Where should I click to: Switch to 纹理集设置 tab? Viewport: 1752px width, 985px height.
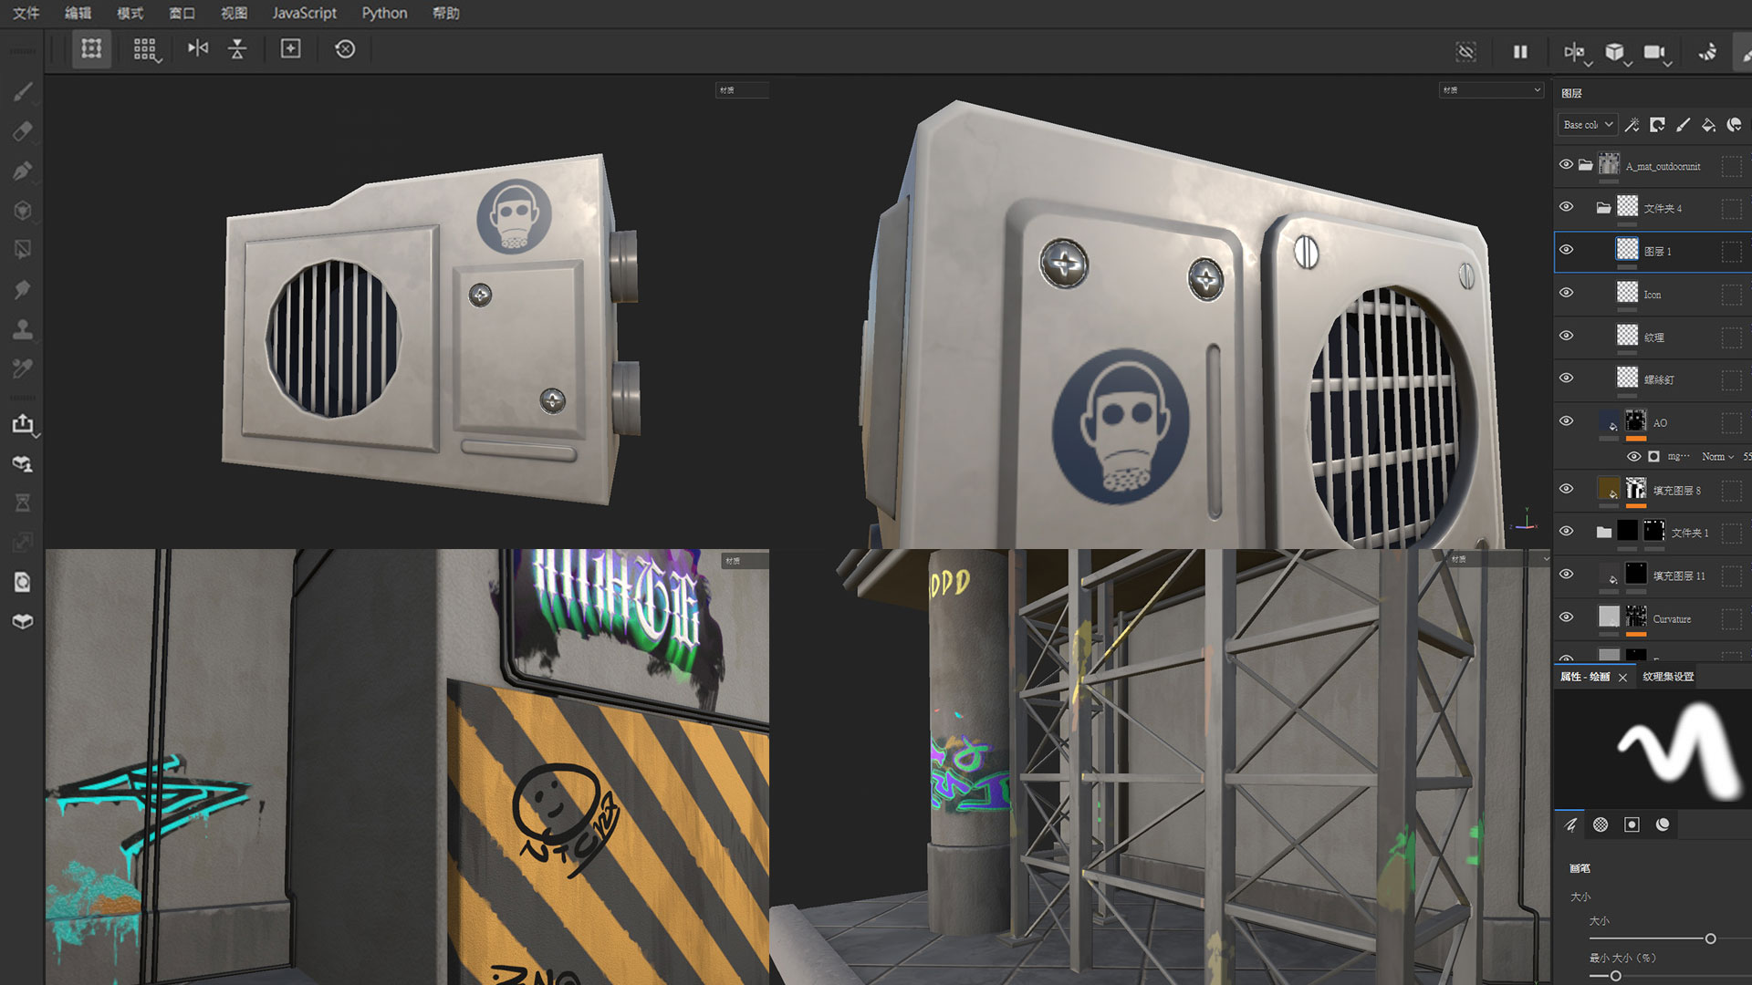point(1668,677)
